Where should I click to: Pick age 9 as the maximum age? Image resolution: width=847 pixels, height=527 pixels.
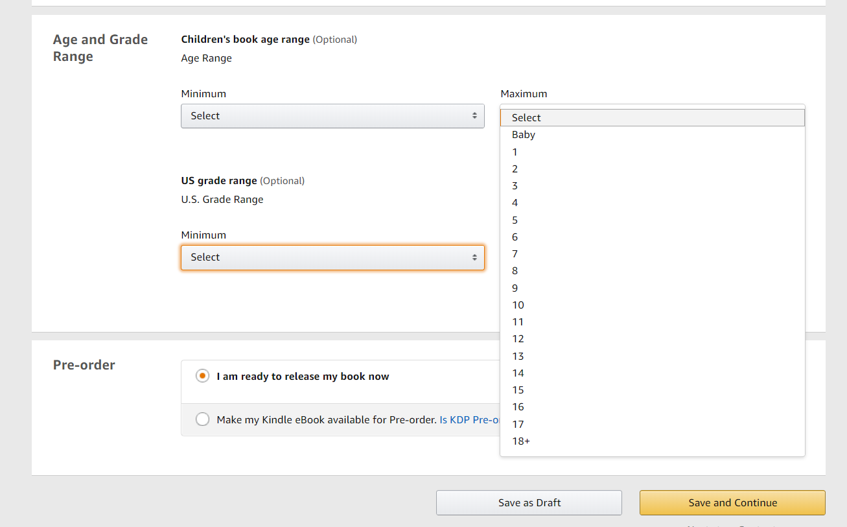coord(652,288)
